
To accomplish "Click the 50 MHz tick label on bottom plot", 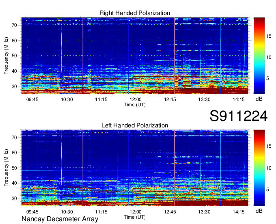I will pyautogui.click(x=15, y=168).
